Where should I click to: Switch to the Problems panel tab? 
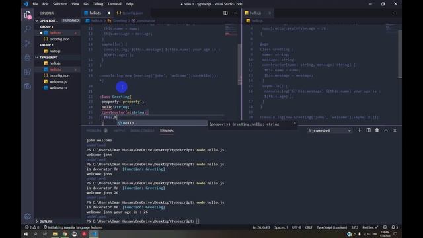[96, 131]
